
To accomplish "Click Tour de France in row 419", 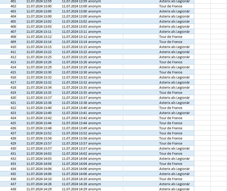I will (x=171, y=93).
